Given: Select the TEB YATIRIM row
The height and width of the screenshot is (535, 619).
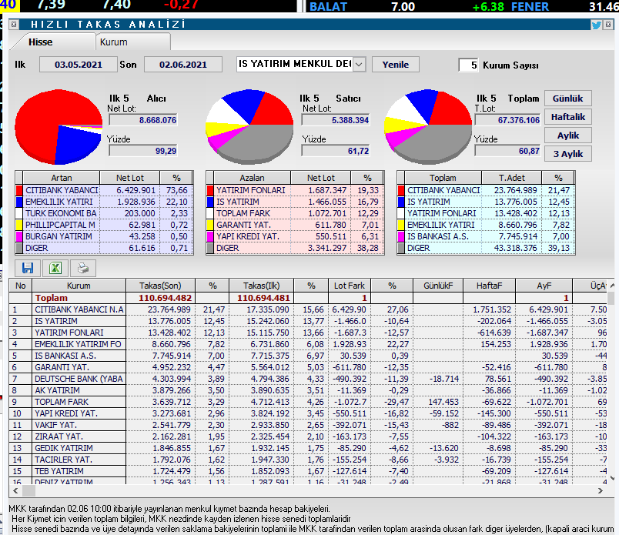Looking at the screenshot, I should 308,471.
